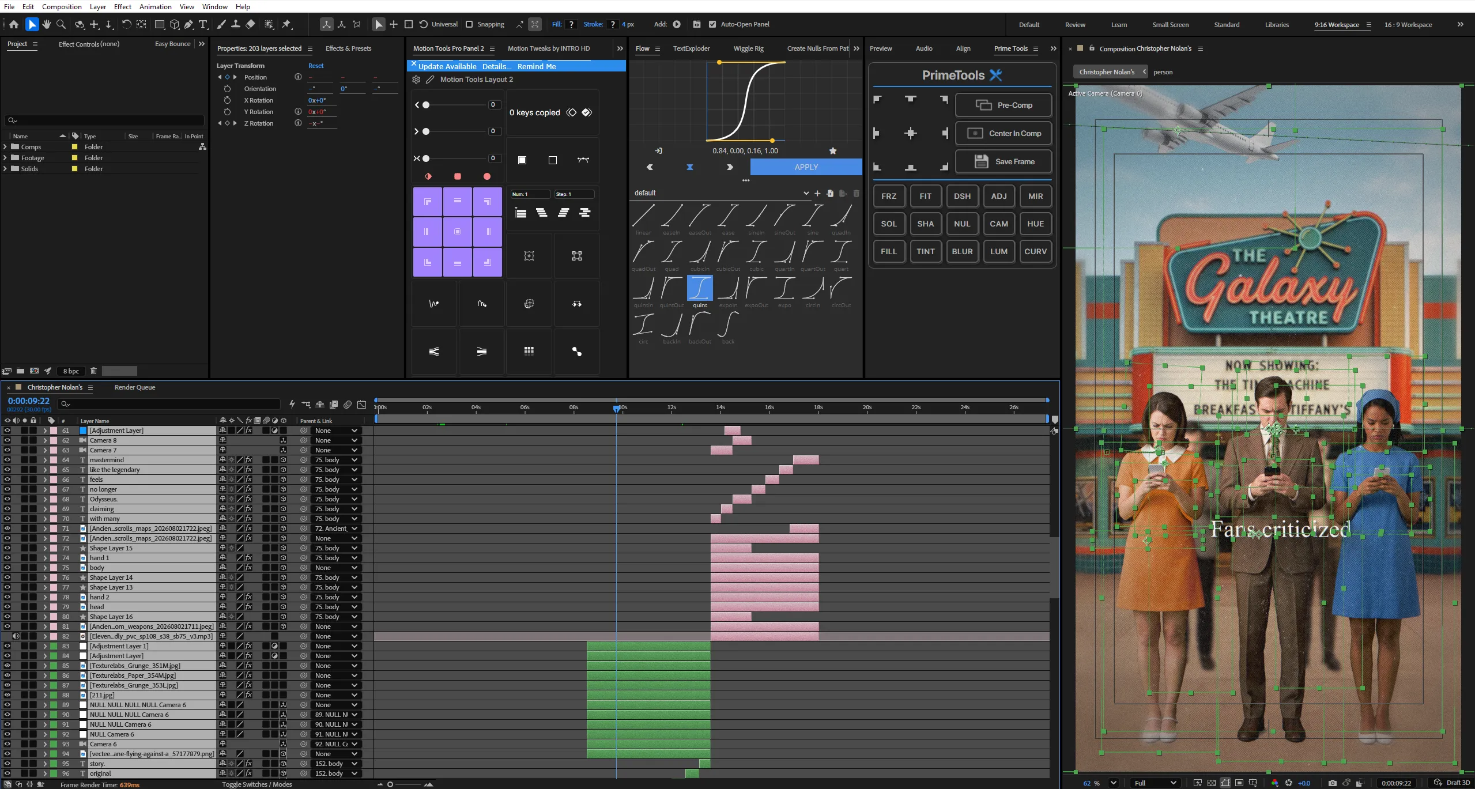
Task: Open the viewer magnification dropdown
Action: point(1113,783)
